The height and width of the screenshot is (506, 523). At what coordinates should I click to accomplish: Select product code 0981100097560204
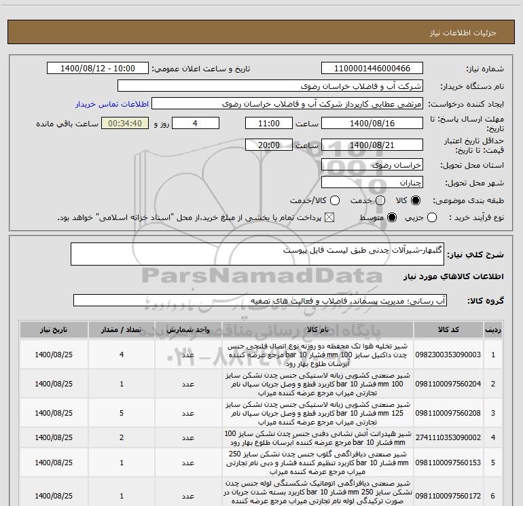pos(448,384)
